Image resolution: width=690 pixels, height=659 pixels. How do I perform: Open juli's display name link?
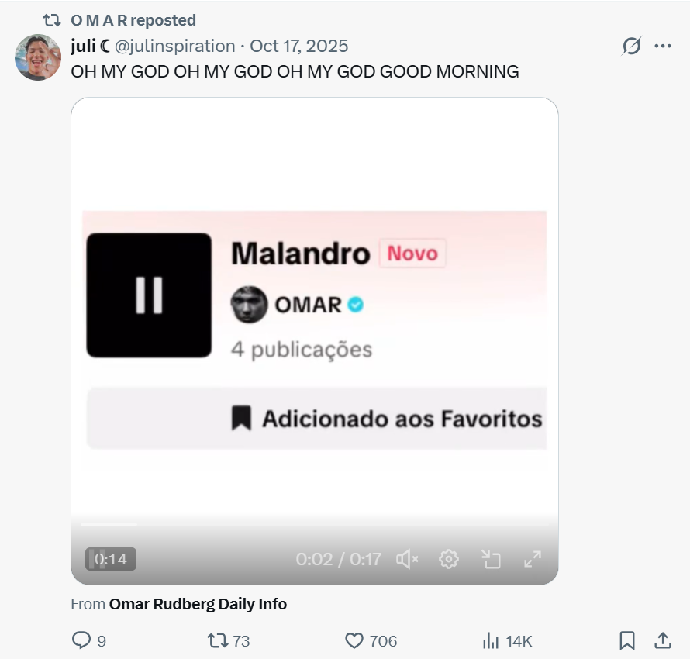[90, 46]
